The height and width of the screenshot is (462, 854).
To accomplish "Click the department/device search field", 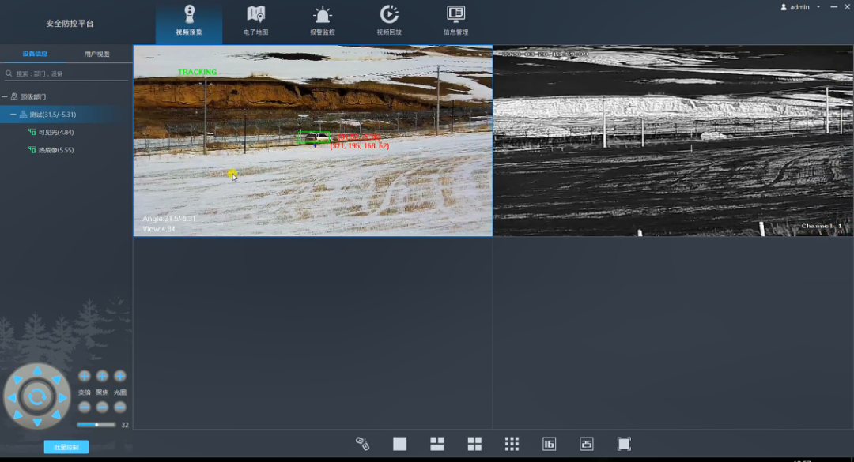I will tap(67, 73).
